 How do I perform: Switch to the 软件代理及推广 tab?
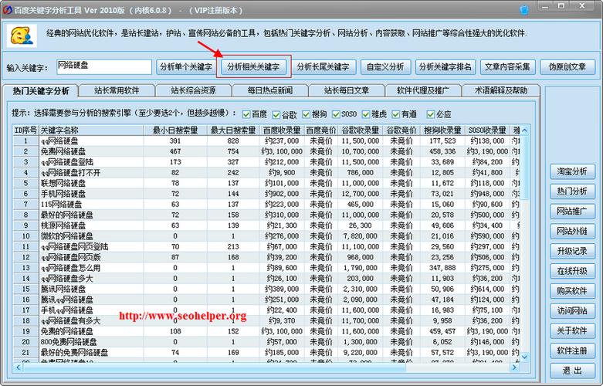pyautogui.click(x=423, y=91)
